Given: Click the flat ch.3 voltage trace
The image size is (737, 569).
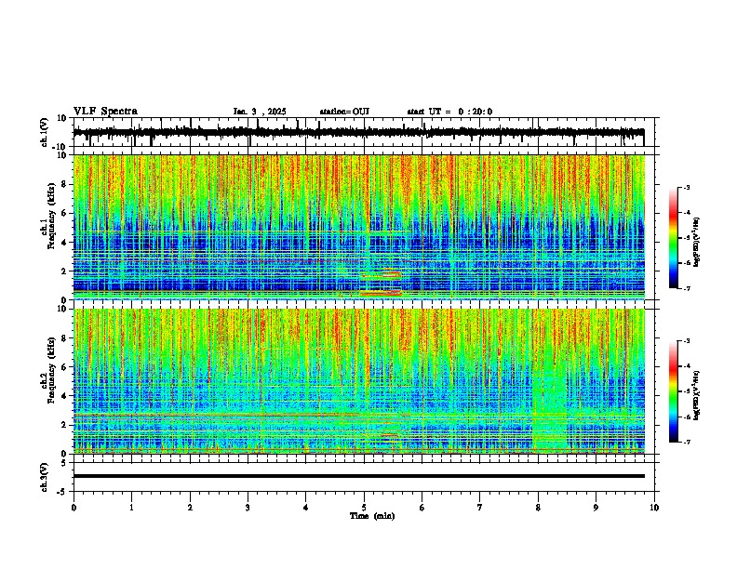Looking at the screenshot, I should [x=358, y=476].
